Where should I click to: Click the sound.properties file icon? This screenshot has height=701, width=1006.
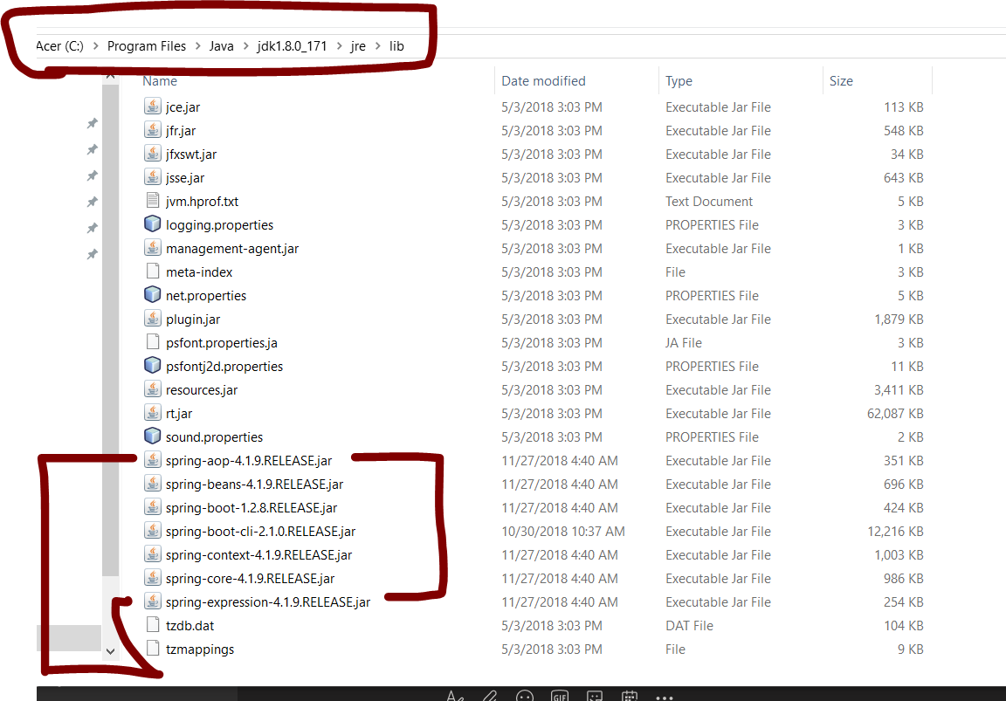point(152,436)
